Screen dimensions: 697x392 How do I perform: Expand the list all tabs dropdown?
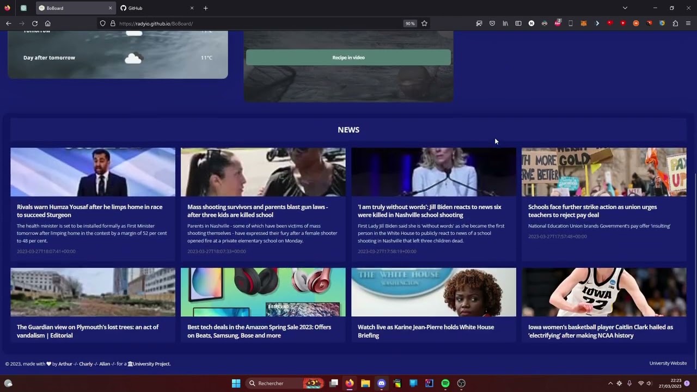tap(625, 8)
